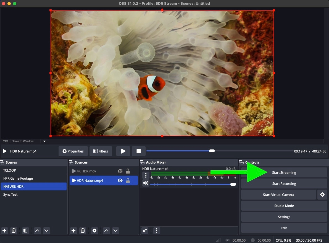Open virtual camera settings gear
The height and width of the screenshot is (243, 329).
[322, 195]
